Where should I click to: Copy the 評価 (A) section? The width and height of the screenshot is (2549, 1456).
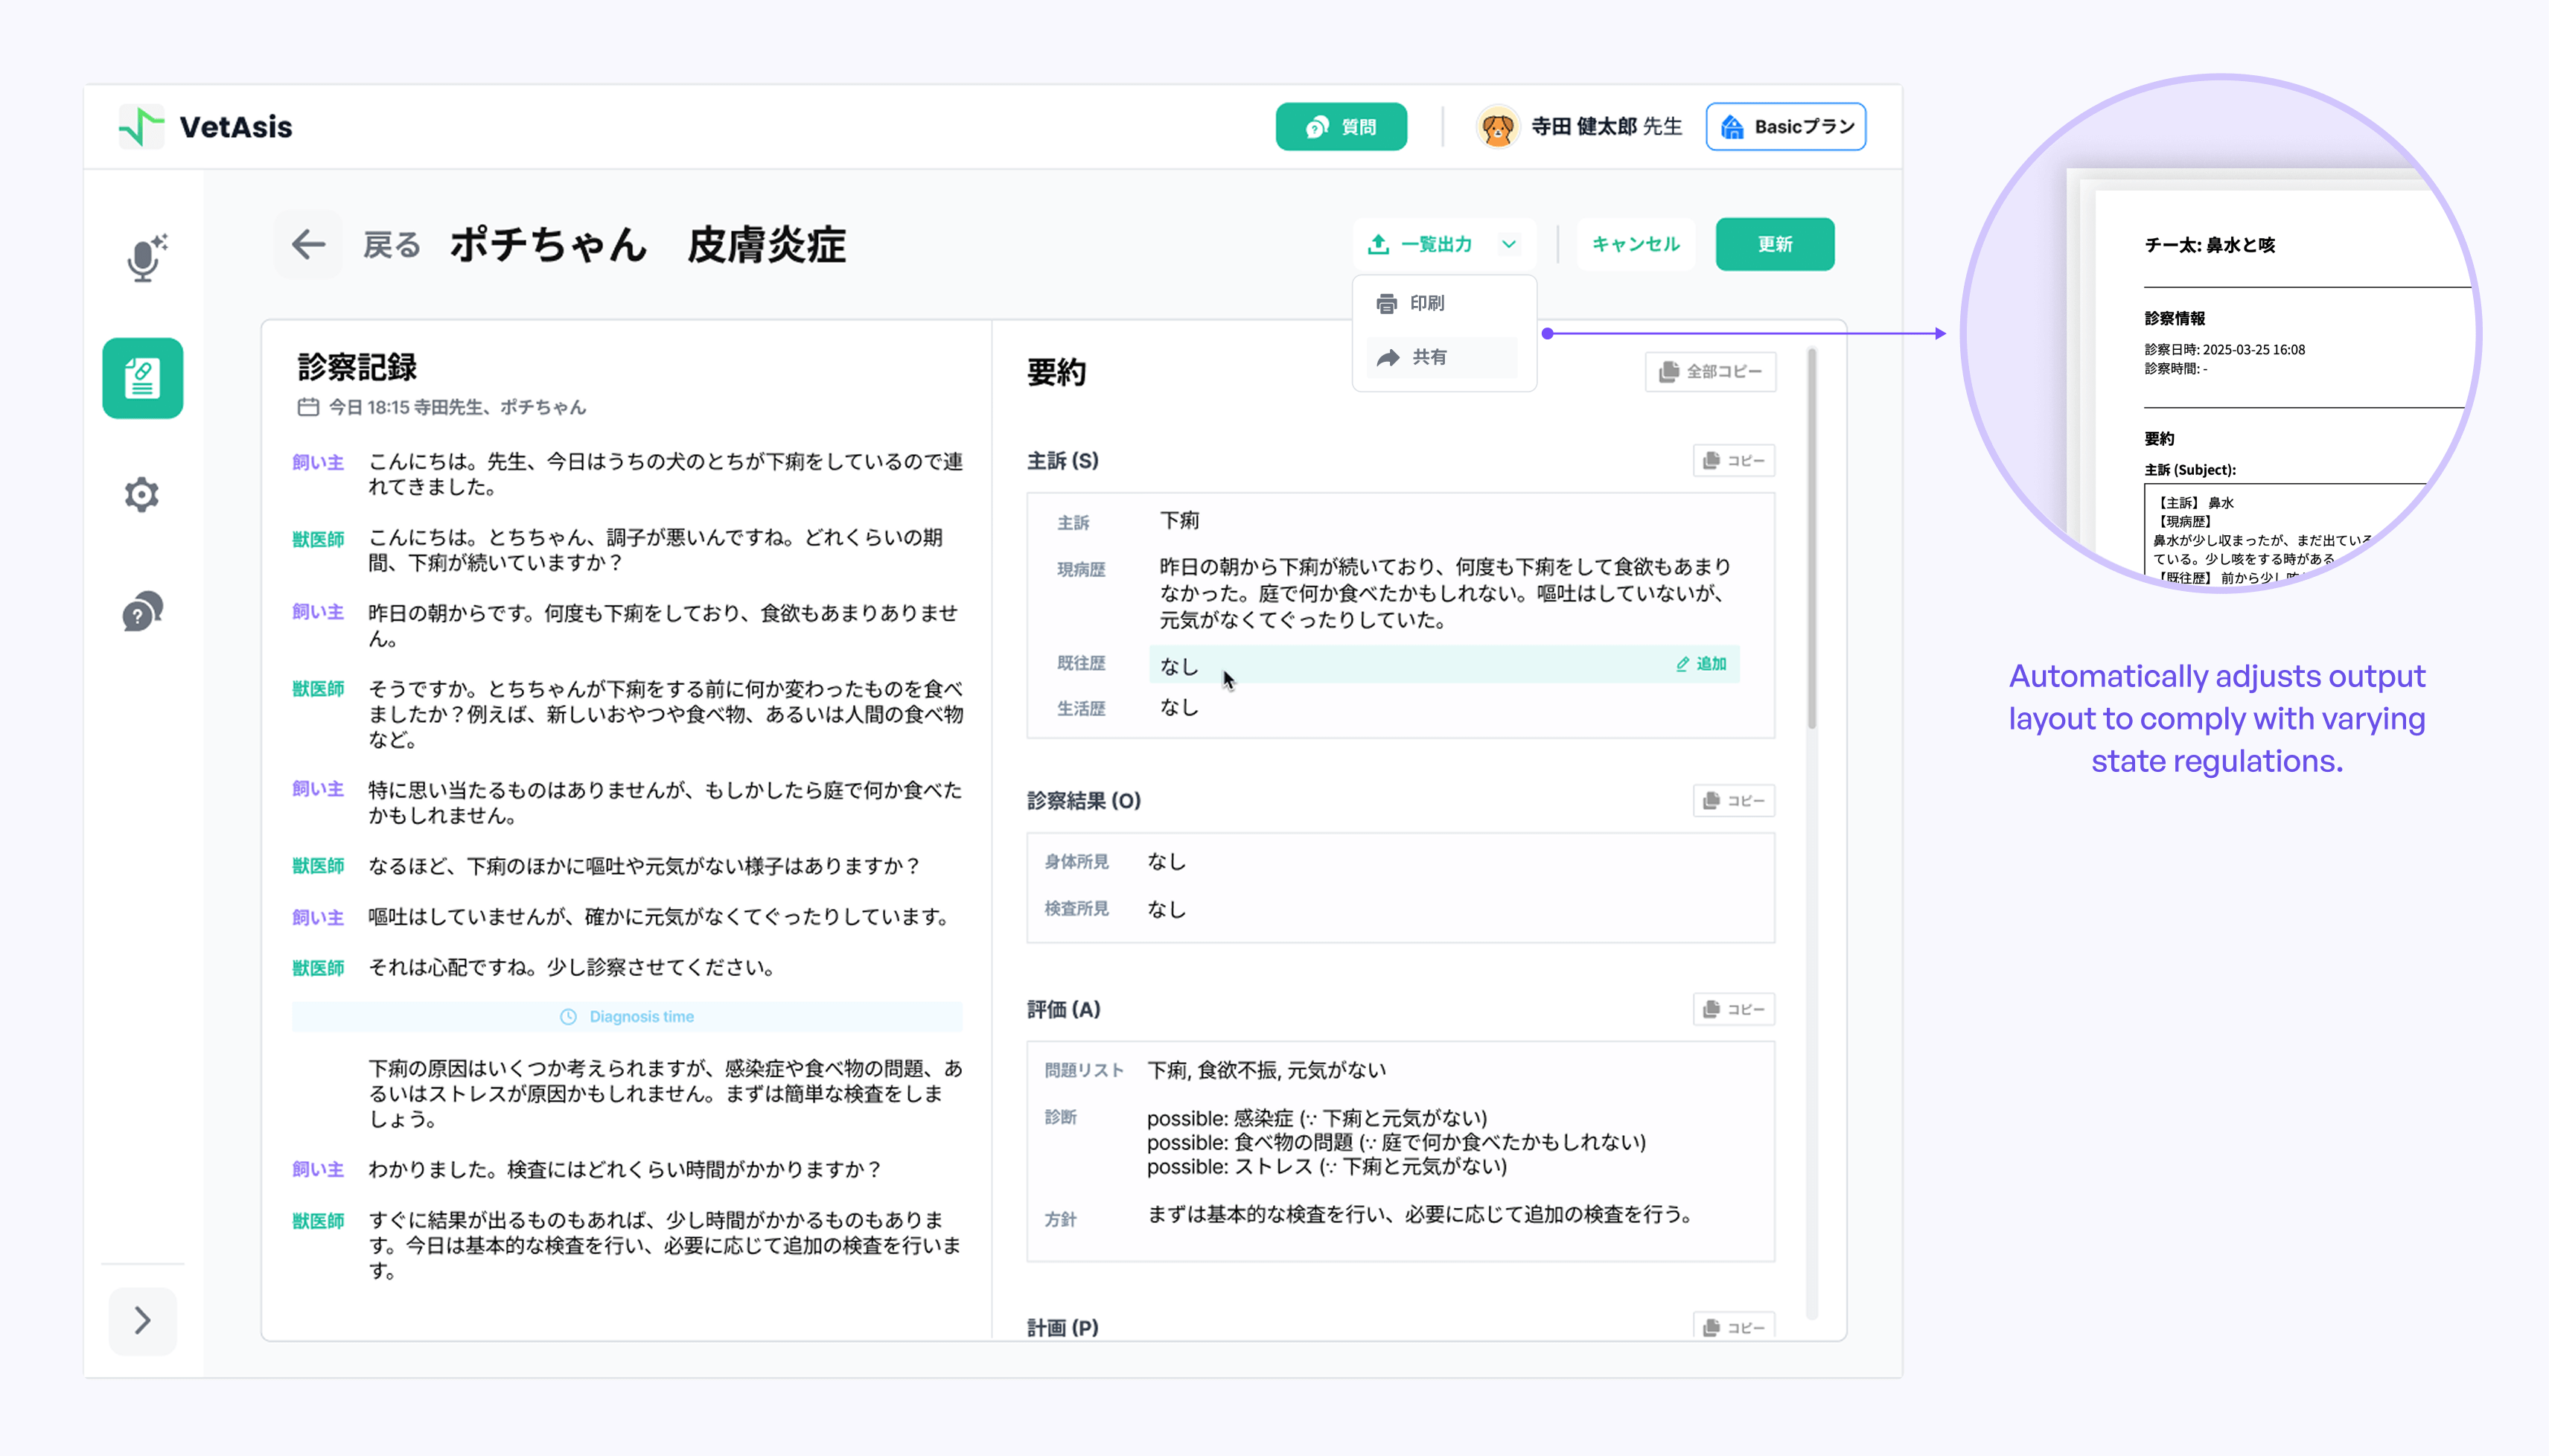click(1734, 1009)
